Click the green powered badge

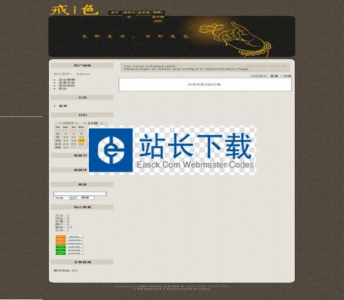[69, 253]
